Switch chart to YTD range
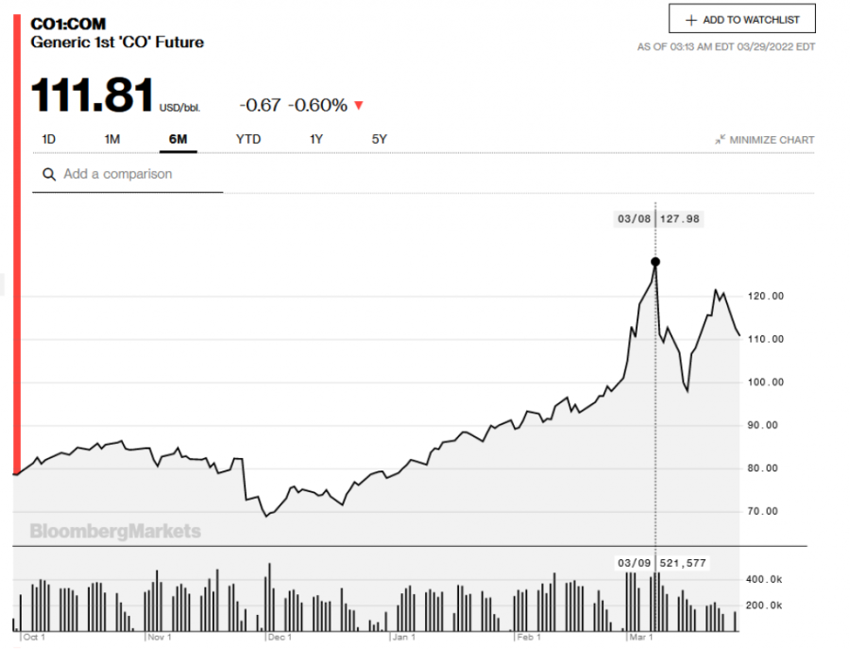This screenshot has height=649, width=850. click(x=248, y=140)
